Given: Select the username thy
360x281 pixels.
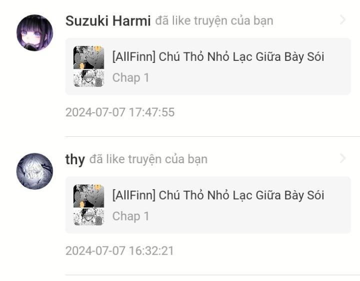Looking at the screenshot, I should point(75,160).
